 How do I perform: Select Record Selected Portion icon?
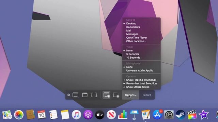pos(116,95)
